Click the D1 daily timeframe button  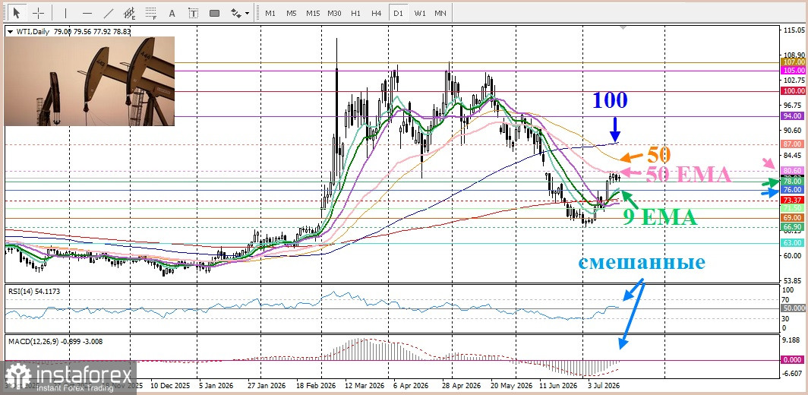[398, 12]
